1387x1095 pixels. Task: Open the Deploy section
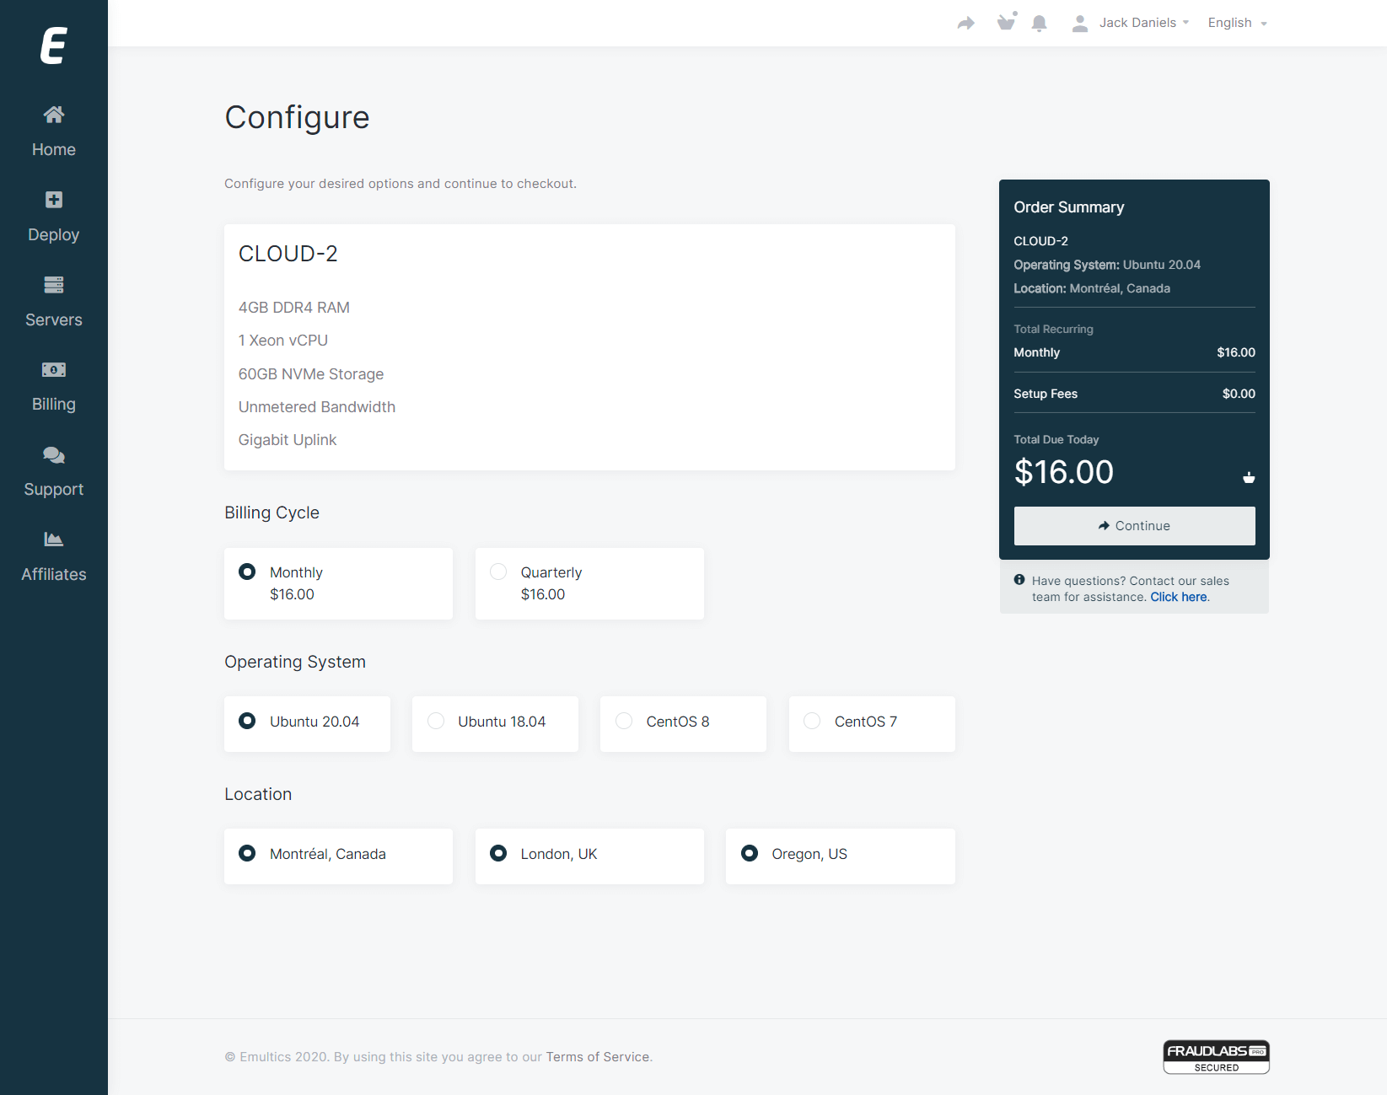tap(53, 217)
